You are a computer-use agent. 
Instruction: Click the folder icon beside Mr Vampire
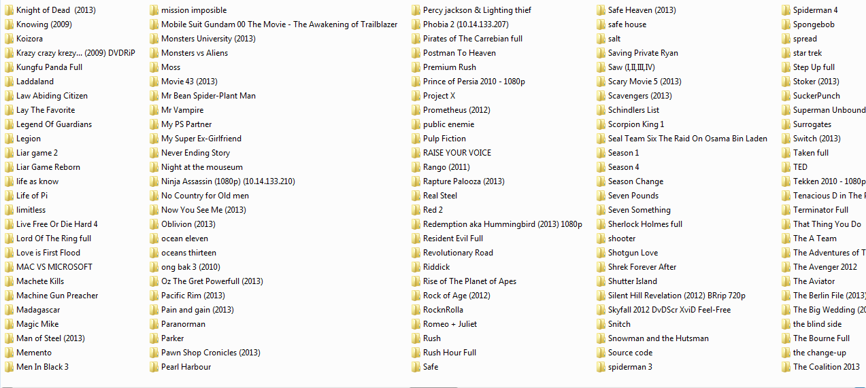click(x=154, y=110)
